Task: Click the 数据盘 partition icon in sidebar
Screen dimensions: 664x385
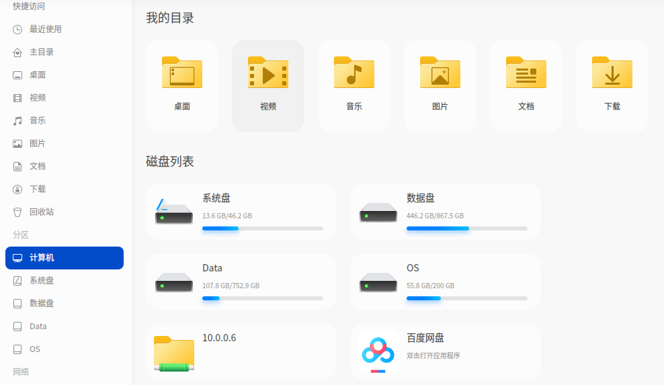Action: tap(17, 304)
